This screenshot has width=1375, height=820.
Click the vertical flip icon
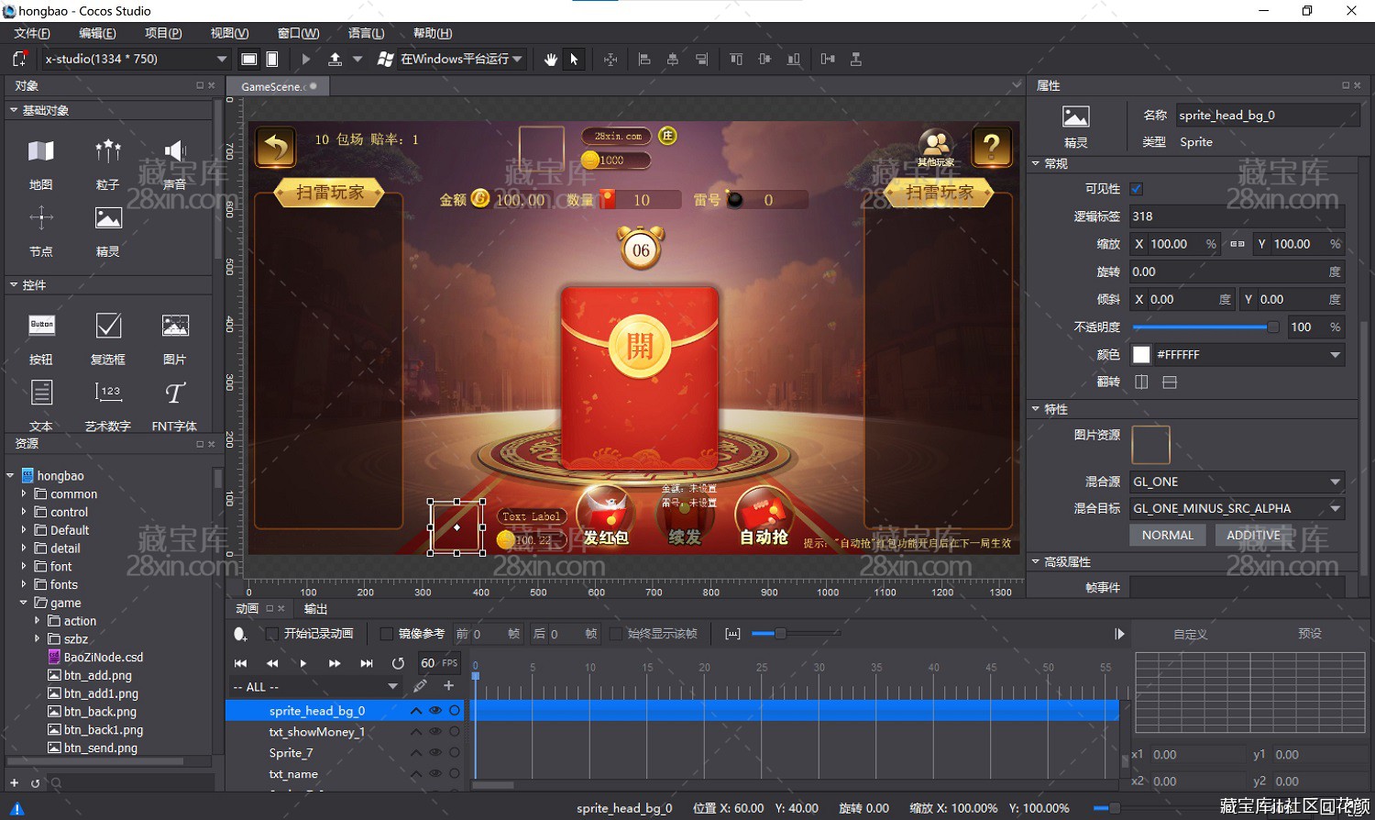[1170, 382]
